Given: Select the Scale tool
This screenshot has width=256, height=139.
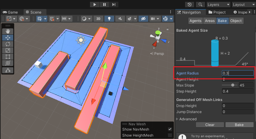Looking at the screenshot, I should (x=8, y=50).
